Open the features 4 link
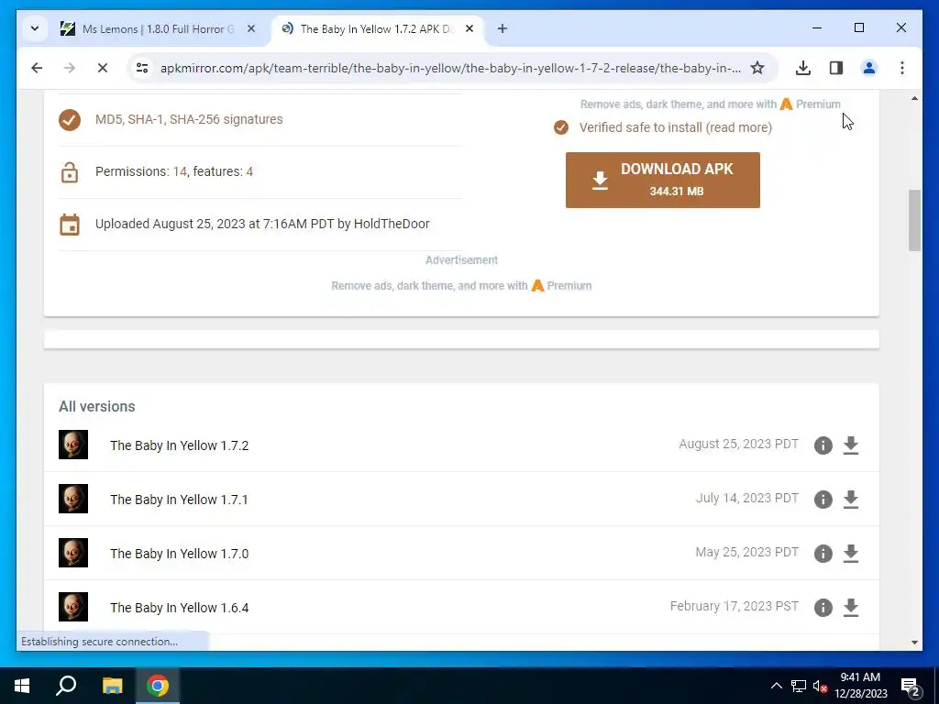 (249, 171)
